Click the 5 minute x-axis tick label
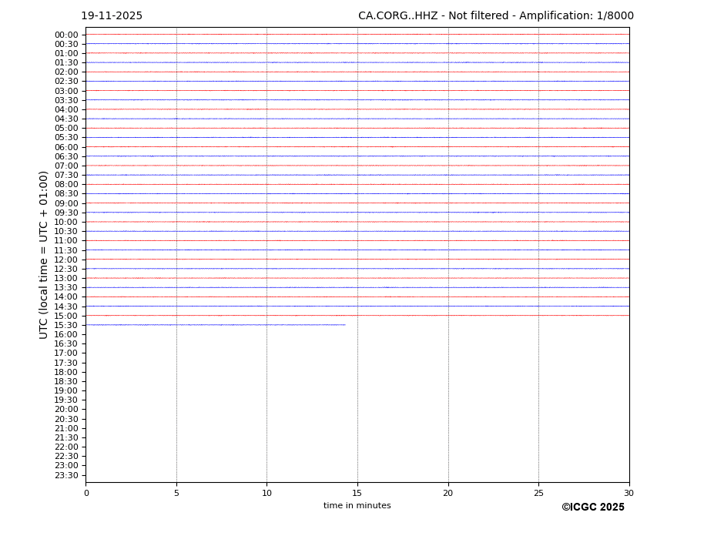 [176, 494]
